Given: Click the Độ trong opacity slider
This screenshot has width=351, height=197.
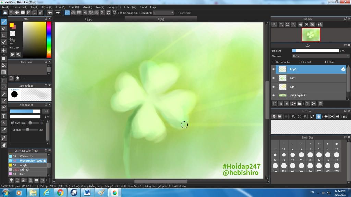Looking at the screenshot, I should click(x=315, y=51).
